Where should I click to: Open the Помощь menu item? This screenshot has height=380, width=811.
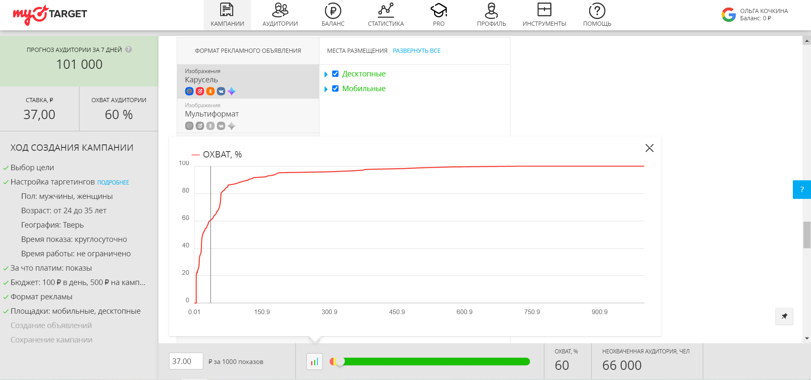click(x=597, y=15)
